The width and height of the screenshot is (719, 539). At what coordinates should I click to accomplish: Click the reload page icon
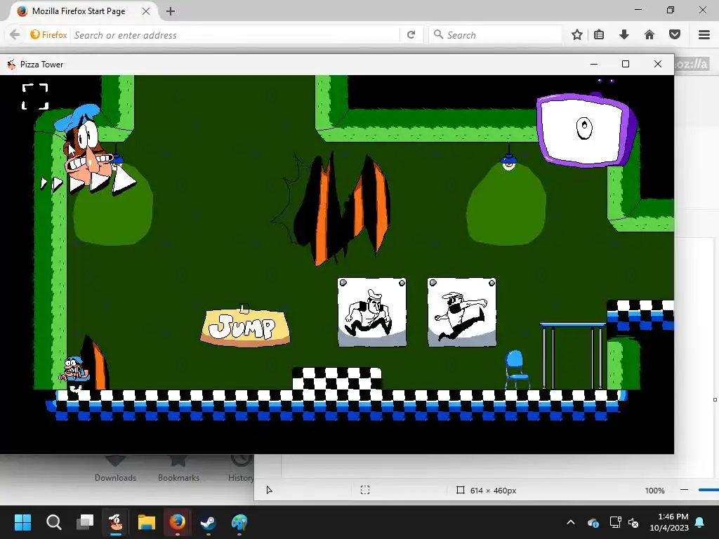(411, 35)
